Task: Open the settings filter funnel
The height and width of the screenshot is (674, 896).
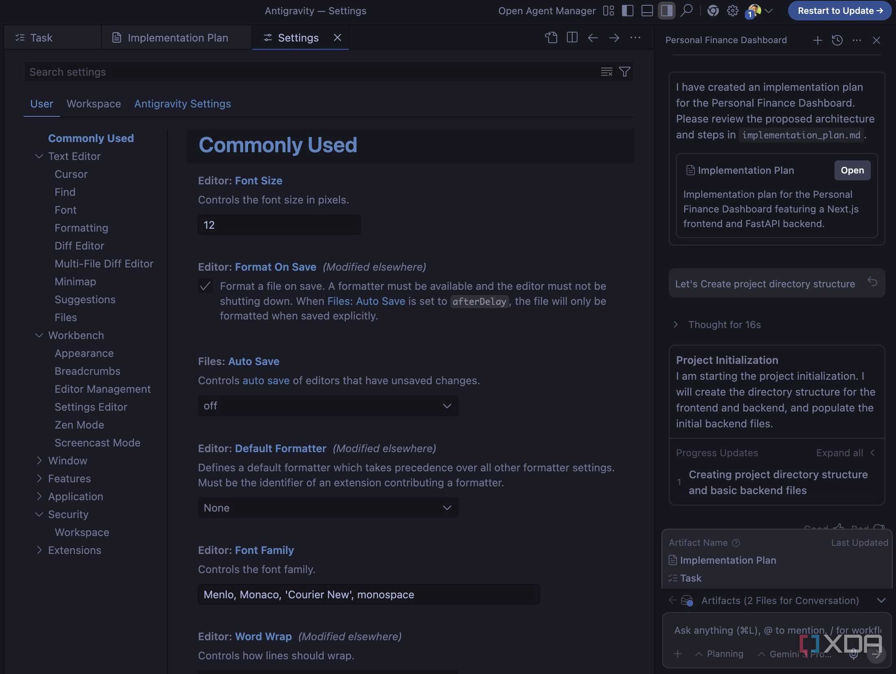Action: (625, 72)
